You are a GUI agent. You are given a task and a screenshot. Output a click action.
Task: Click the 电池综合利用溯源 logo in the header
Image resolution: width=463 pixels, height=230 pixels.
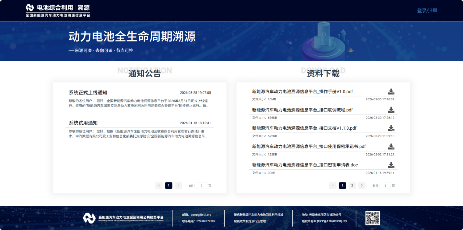pos(57,10)
